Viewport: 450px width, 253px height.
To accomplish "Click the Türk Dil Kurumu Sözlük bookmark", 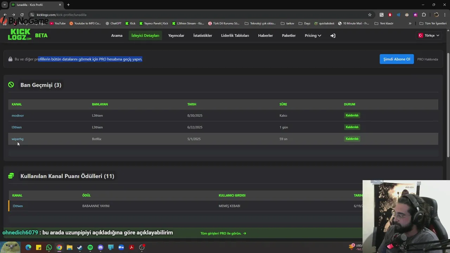I will (224, 24).
